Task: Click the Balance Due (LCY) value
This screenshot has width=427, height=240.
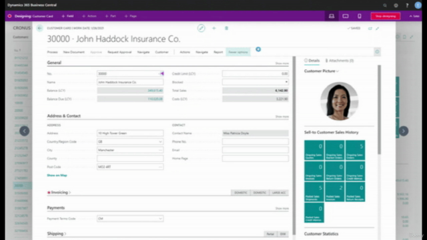Action: coord(155,99)
